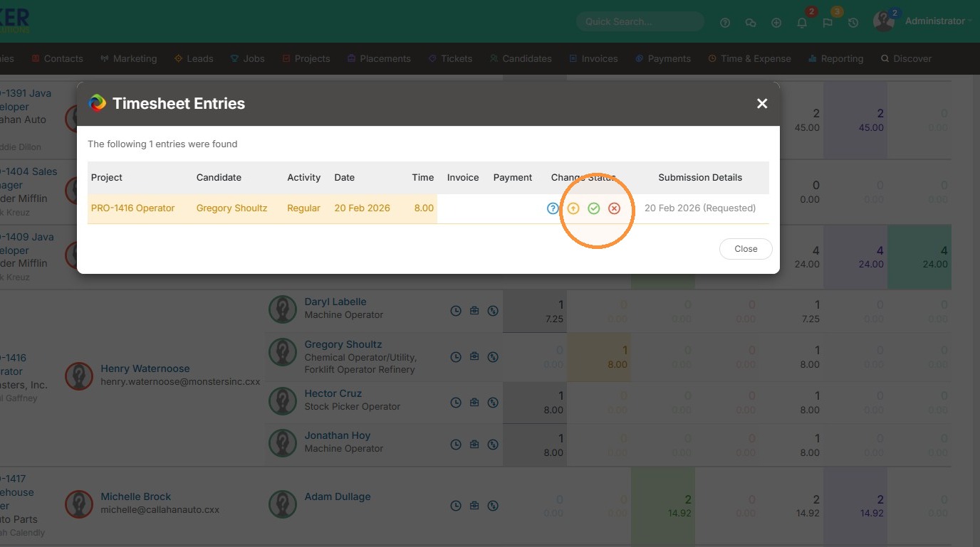
Task: Open the Invoices menu
Action: pyautogui.click(x=593, y=59)
